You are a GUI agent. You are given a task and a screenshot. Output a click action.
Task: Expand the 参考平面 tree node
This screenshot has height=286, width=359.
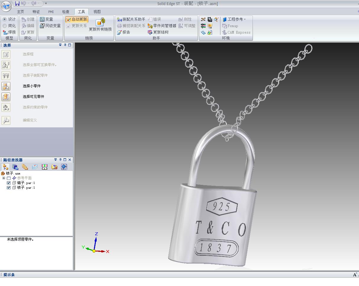tap(4, 178)
